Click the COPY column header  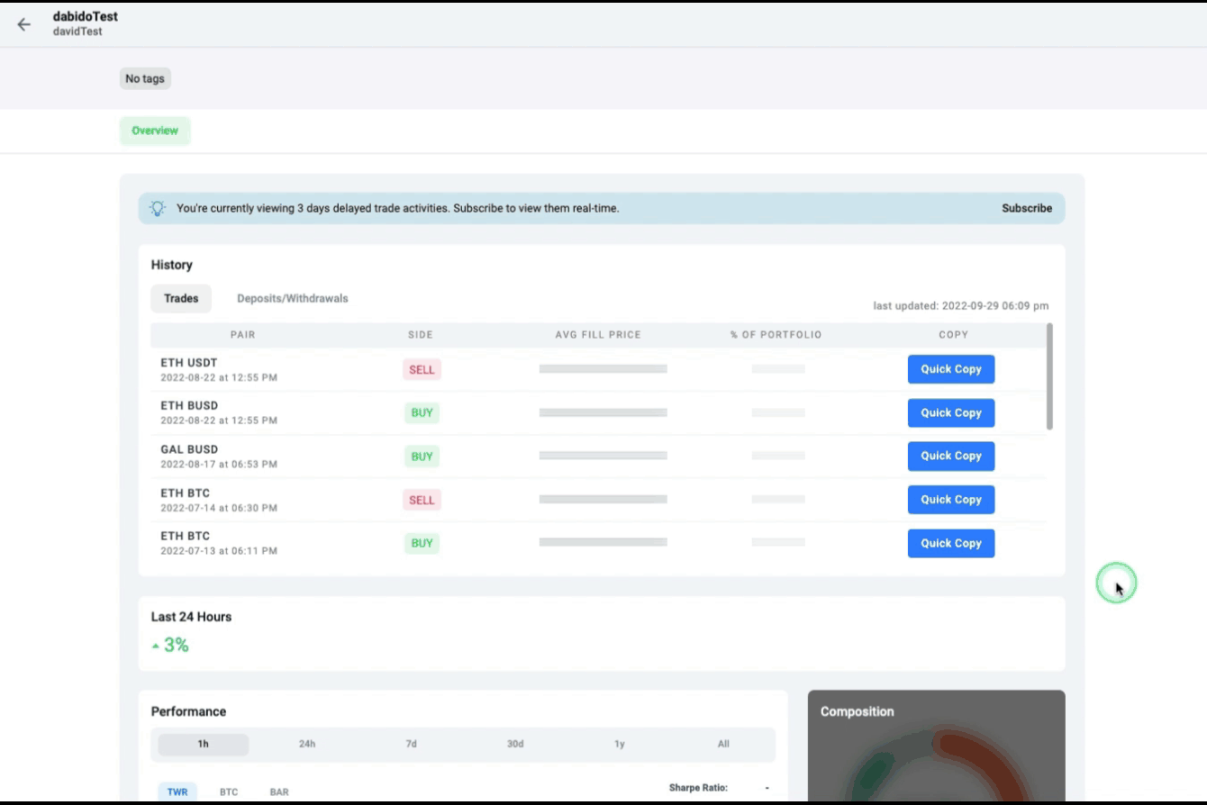(x=954, y=335)
